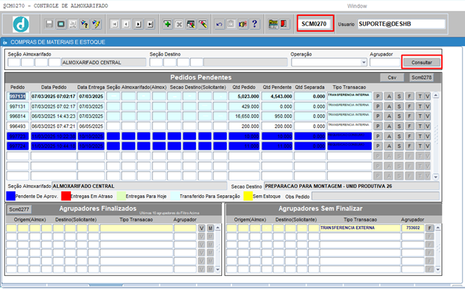Image resolution: width=465 pixels, height=289 pixels.
Task: Click T button on order 997723 row
Action: point(420,137)
